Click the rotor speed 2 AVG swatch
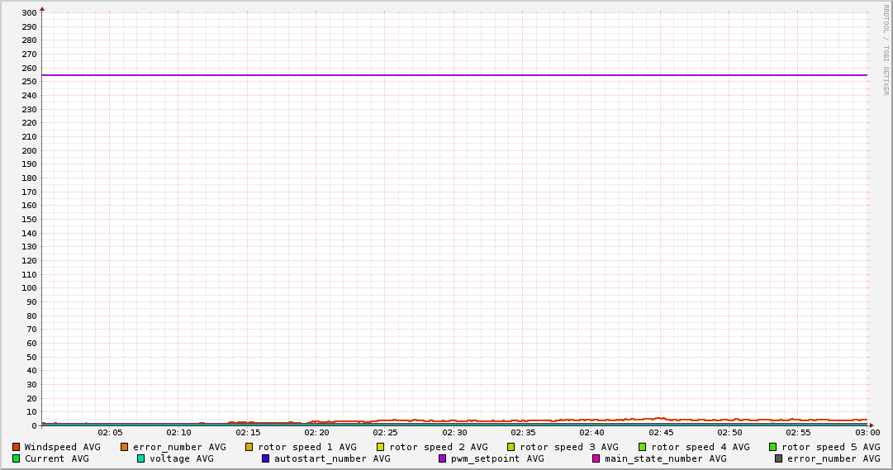The height and width of the screenshot is (470, 893). click(381, 447)
